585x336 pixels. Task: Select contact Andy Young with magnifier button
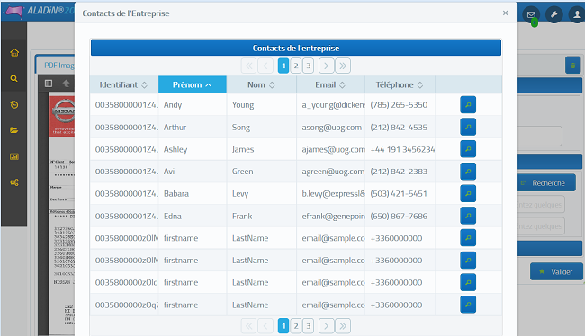[468, 105]
